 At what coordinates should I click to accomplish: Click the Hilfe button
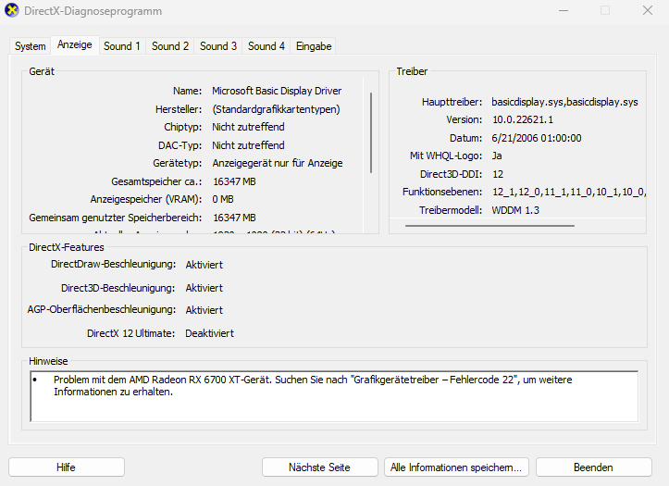click(x=66, y=467)
